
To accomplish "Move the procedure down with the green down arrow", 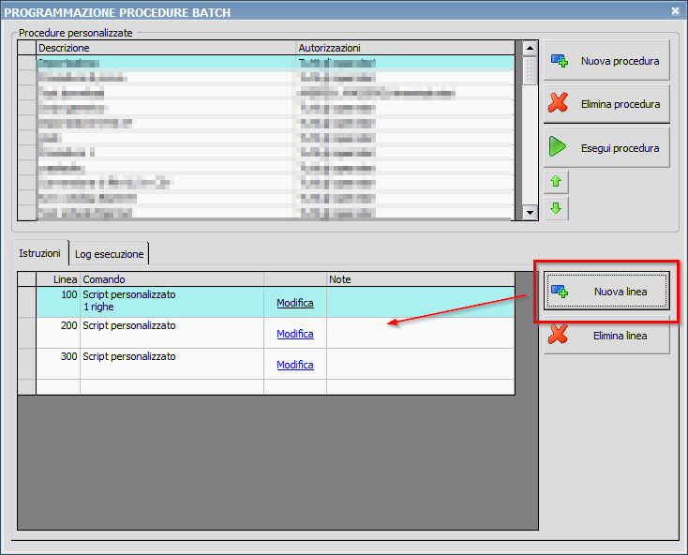I will pyautogui.click(x=556, y=208).
